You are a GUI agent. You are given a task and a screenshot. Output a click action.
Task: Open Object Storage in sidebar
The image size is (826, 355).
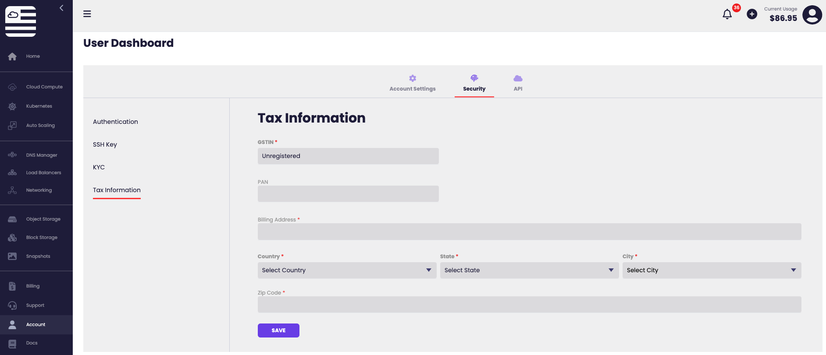tap(43, 219)
